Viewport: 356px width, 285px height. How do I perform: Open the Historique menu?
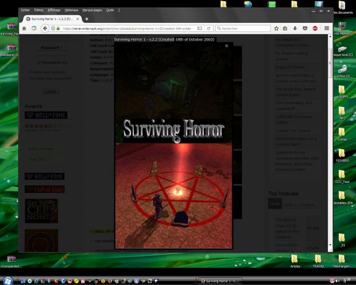coord(71,10)
